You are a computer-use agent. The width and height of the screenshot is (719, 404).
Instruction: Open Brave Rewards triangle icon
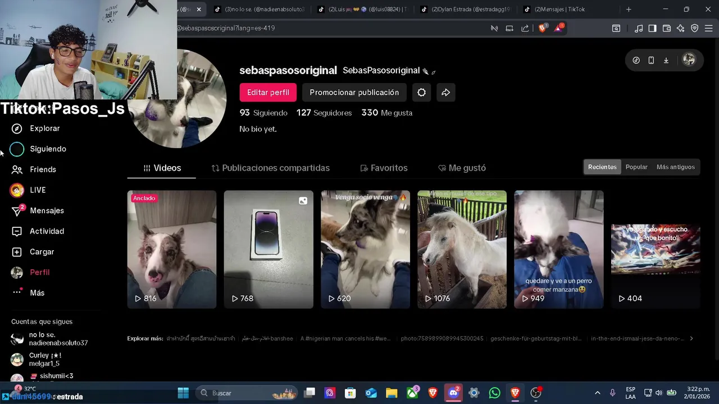559,28
